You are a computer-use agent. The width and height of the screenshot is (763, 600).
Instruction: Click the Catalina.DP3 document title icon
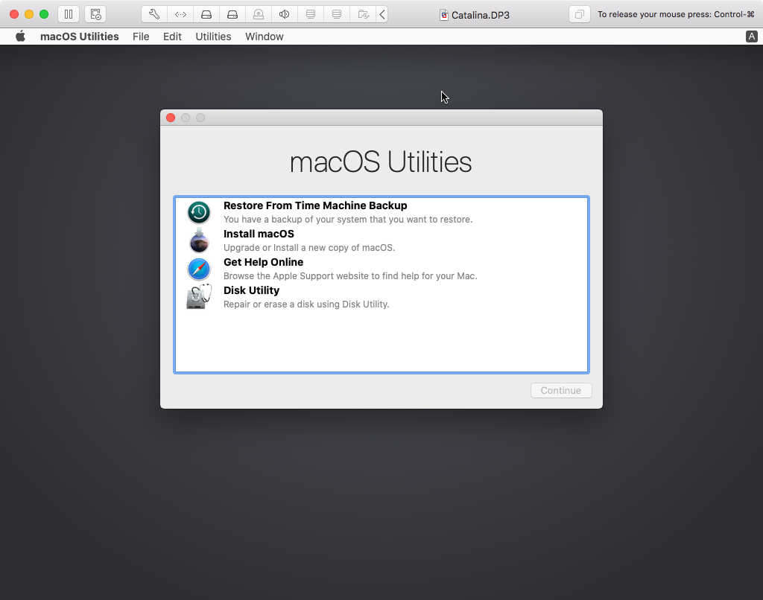point(444,15)
